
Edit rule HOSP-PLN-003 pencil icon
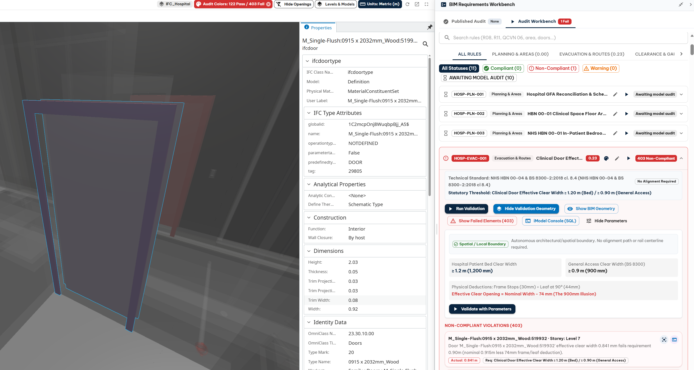(615, 133)
